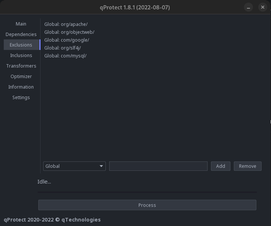
Task: Click the Remove button
Action: pyautogui.click(x=247, y=166)
